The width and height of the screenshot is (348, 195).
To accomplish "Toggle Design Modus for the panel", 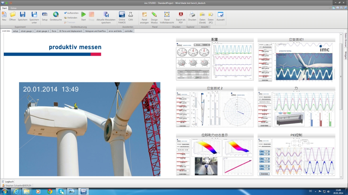I will click(x=154, y=16).
